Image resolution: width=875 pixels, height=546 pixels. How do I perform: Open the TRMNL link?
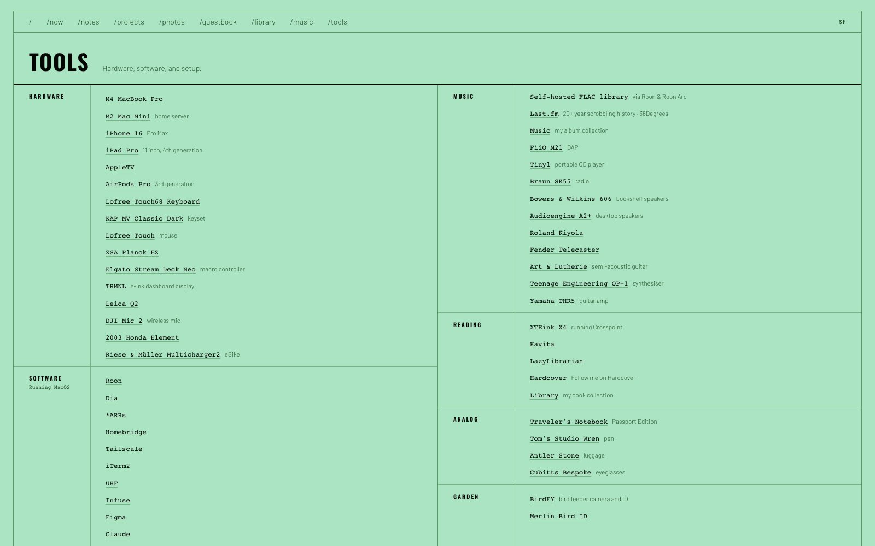click(115, 286)
